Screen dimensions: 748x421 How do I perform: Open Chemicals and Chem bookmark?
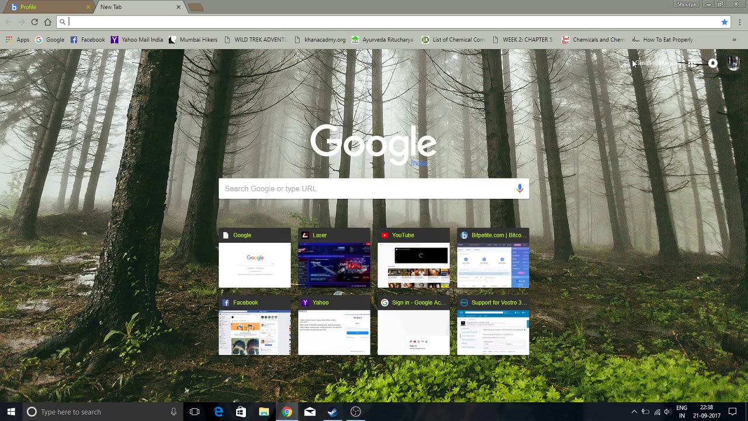pos(593,40)
